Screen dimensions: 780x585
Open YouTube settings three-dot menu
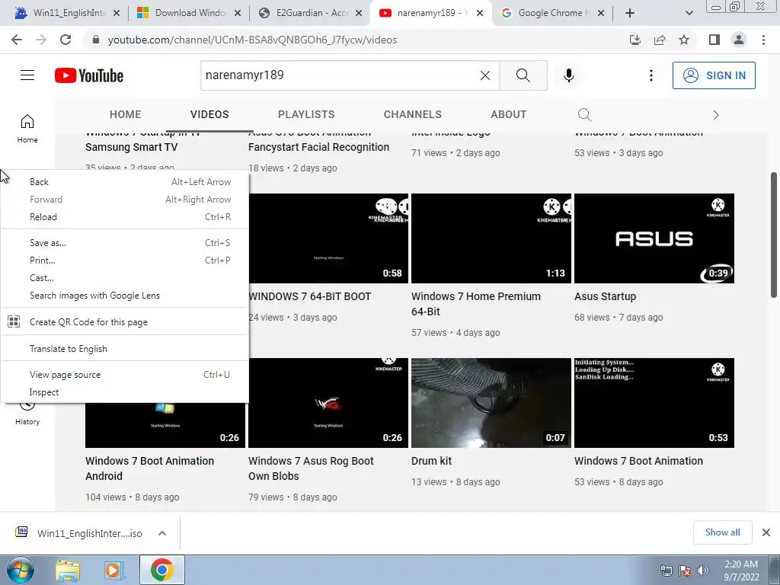tap(651, 75)
